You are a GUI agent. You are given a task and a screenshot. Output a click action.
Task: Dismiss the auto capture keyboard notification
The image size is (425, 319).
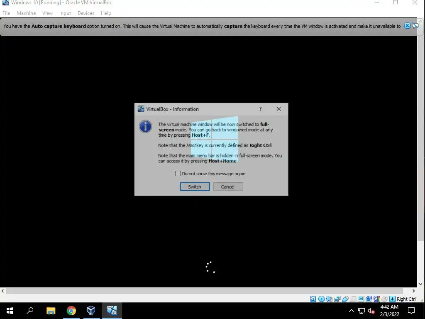click(407, 26)
